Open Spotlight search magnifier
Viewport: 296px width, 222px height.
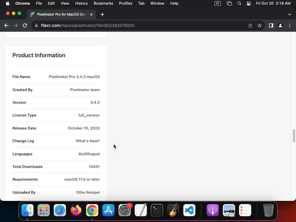pos(239,3)
